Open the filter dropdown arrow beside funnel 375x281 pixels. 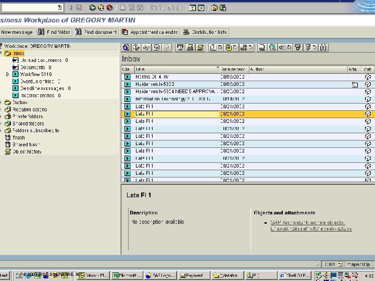pos(315,47)
